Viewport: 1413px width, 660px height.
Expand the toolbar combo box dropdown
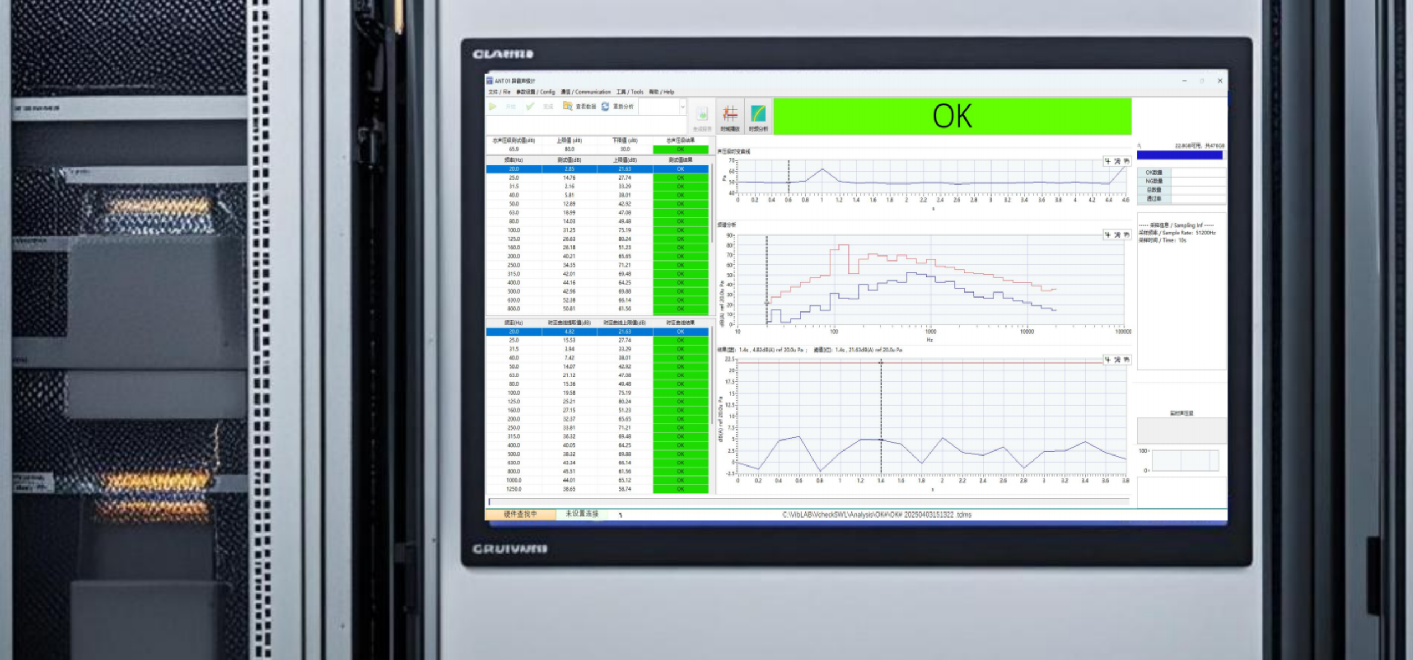click(x=683, y=106)
